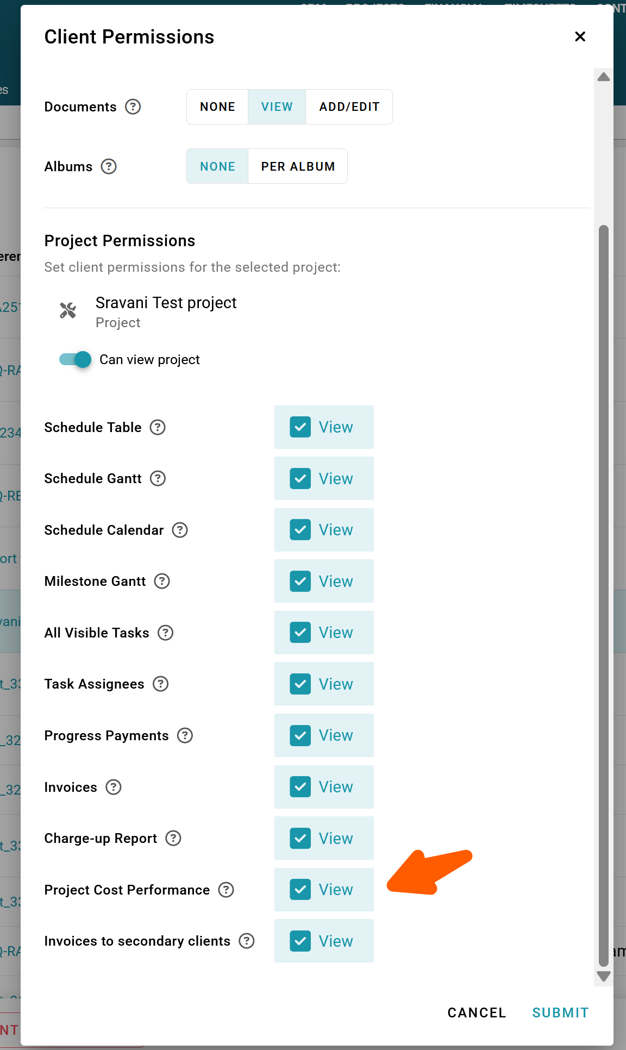Close the dialog with the X button
The height and width of the screenshot is (1050, 626).
pyautogui.click(x=580, y=36)
